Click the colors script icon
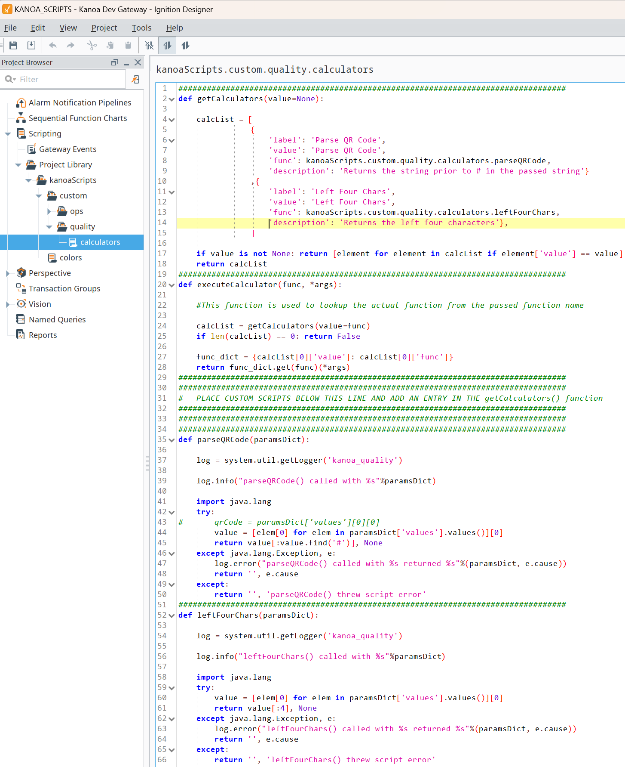Viewport: 625px width, 767px height. 52,258
